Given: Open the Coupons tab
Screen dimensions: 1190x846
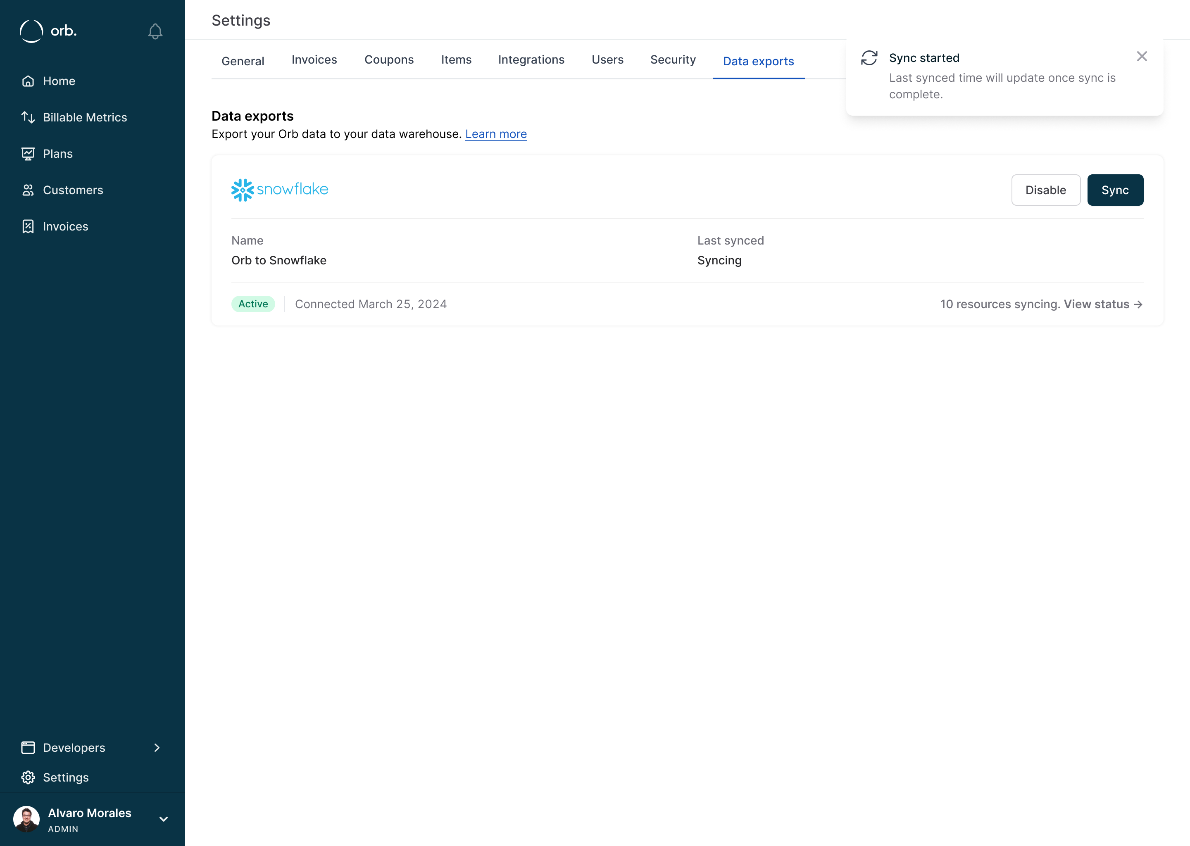Looking at the screenshot, I should point(389,59).
